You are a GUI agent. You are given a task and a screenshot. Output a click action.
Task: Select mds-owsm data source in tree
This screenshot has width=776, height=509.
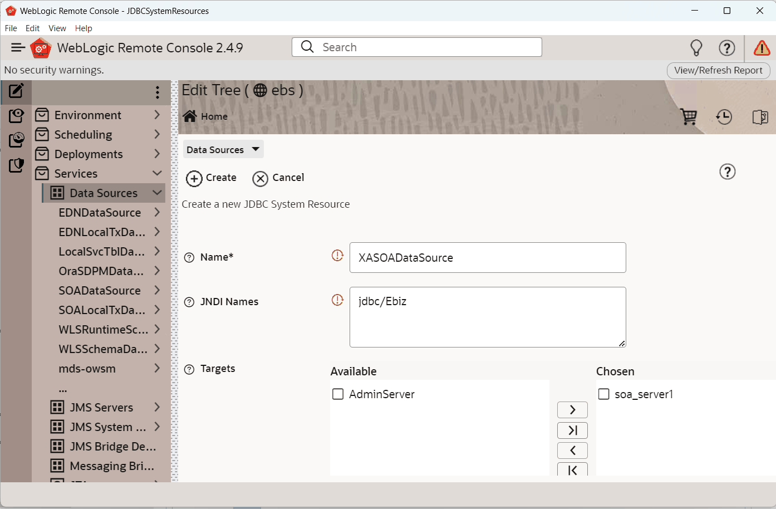tap(87, 369)
